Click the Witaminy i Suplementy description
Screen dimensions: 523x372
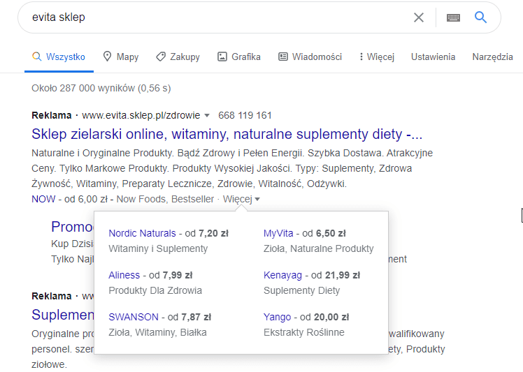coord(158,248)
